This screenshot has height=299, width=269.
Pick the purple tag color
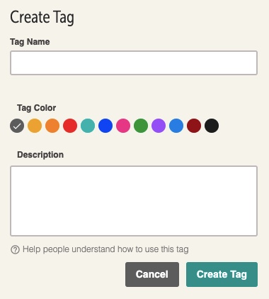159,126
